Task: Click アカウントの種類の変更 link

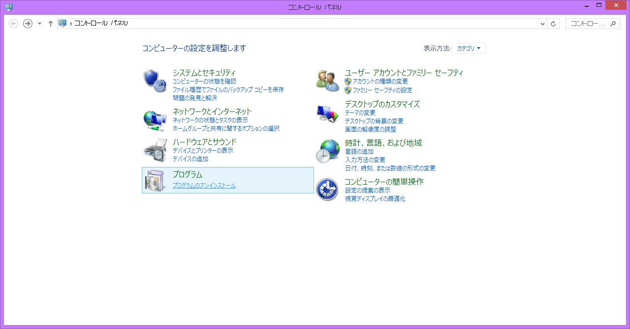Action: coord(380,82)
